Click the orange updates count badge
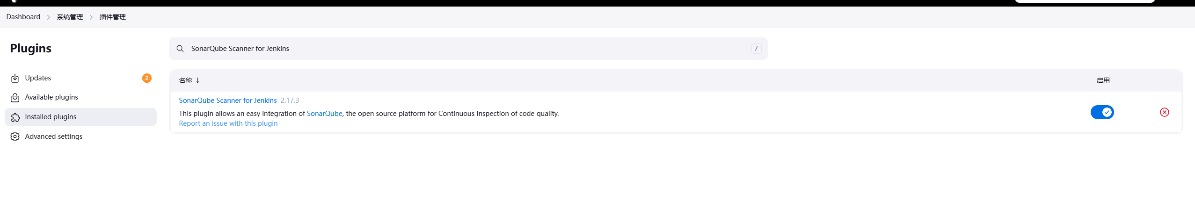Image resolution: width=1195 pixels, height=208 pixels. pyautogui.click(x=147, y=78)
